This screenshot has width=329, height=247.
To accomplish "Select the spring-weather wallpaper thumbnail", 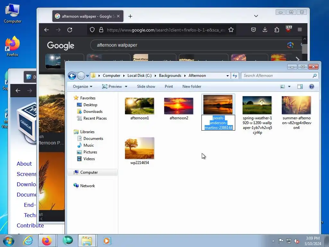I will (257, 105).
